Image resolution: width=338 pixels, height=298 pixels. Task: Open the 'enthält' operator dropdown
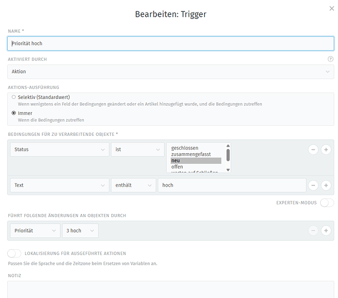[x=133, y=185]
